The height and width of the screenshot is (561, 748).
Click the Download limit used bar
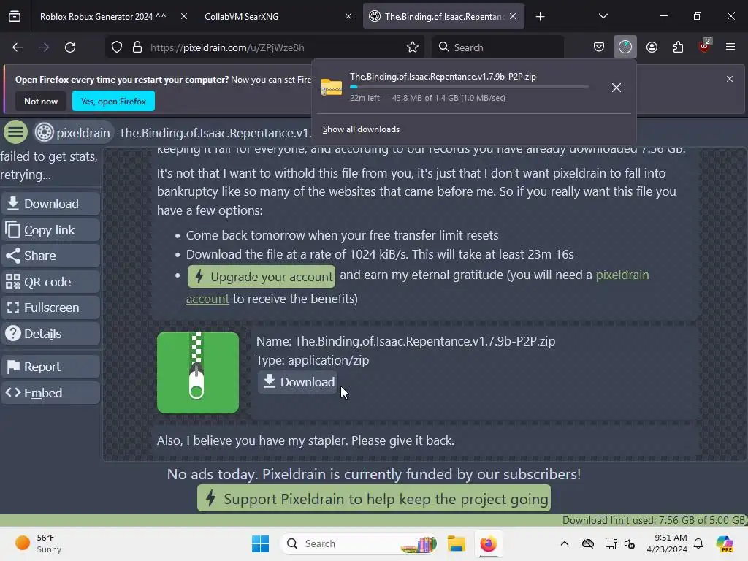tap(373, 520)
